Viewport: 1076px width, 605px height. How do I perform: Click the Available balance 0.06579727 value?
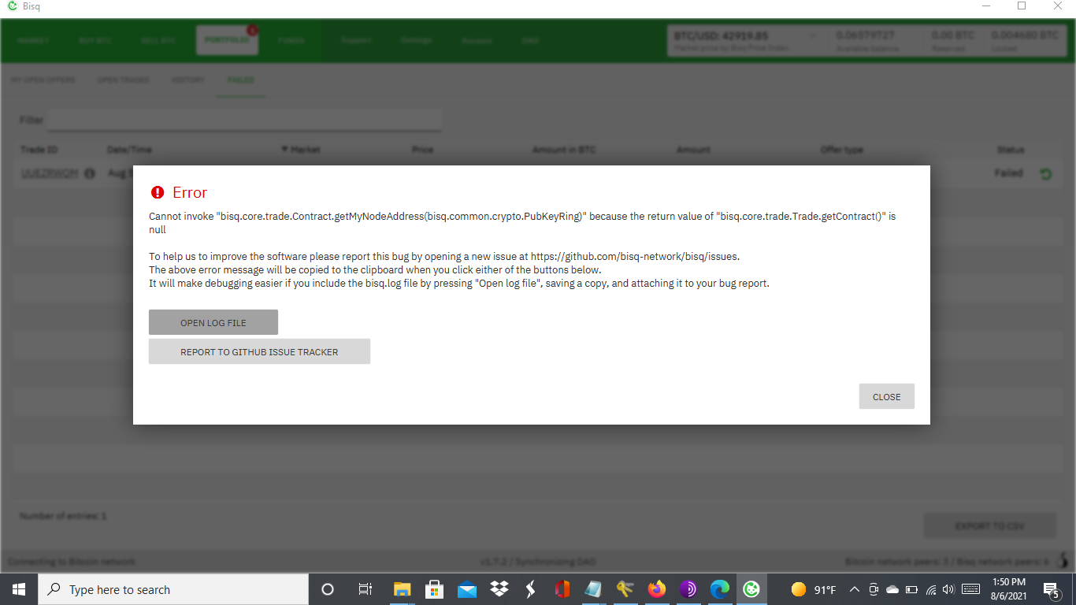coord(865,35)
